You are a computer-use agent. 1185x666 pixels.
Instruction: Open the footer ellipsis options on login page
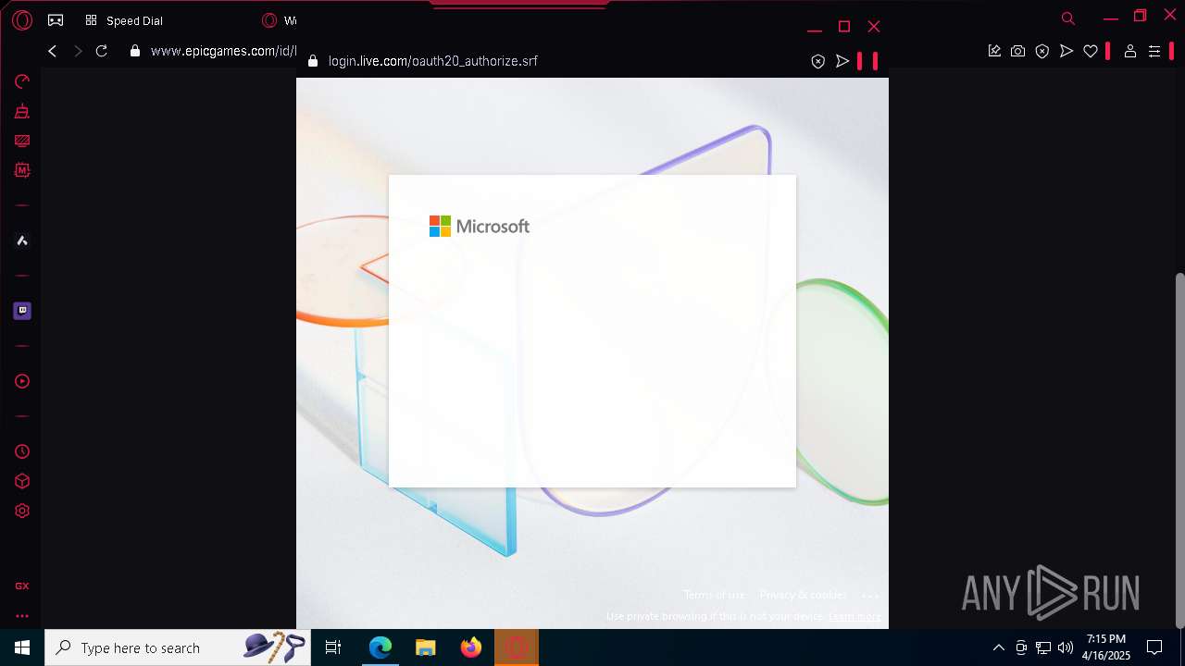click(870, 596)
